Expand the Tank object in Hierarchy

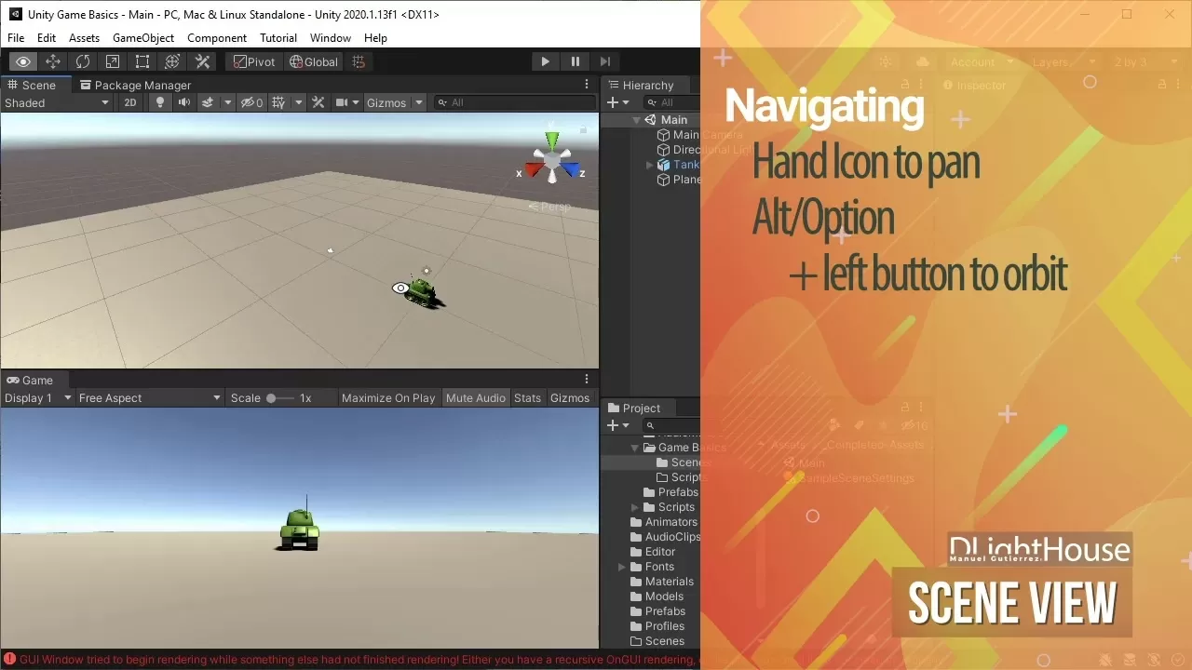(649, 164)
